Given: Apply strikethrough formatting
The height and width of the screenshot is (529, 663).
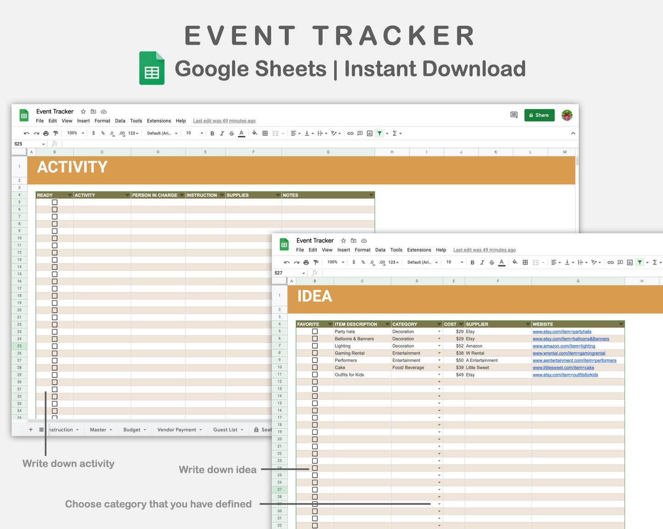Looking at the screenshot, I should [x=232, y=133].
